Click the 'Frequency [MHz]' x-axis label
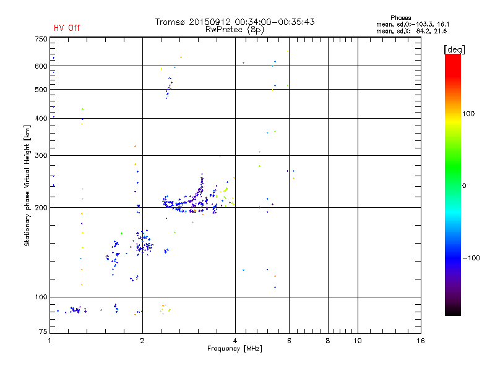 click(x=235, y=349)
